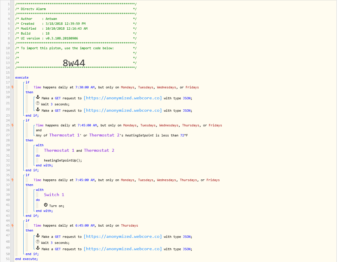This screenshot has height=262, width=339.
Task: Click Thermostat 2 in the line 27 condition
Action: pyautogui.click(x=104, y=135)
